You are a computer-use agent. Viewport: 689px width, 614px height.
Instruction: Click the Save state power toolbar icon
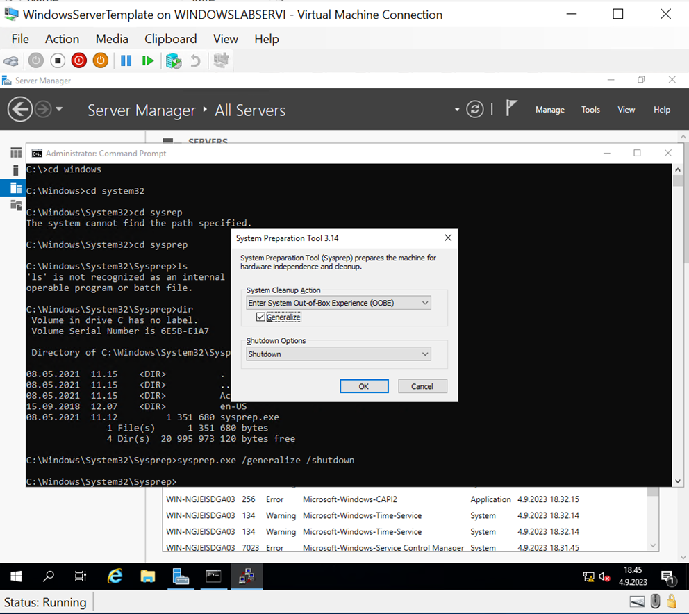[100, 60]
